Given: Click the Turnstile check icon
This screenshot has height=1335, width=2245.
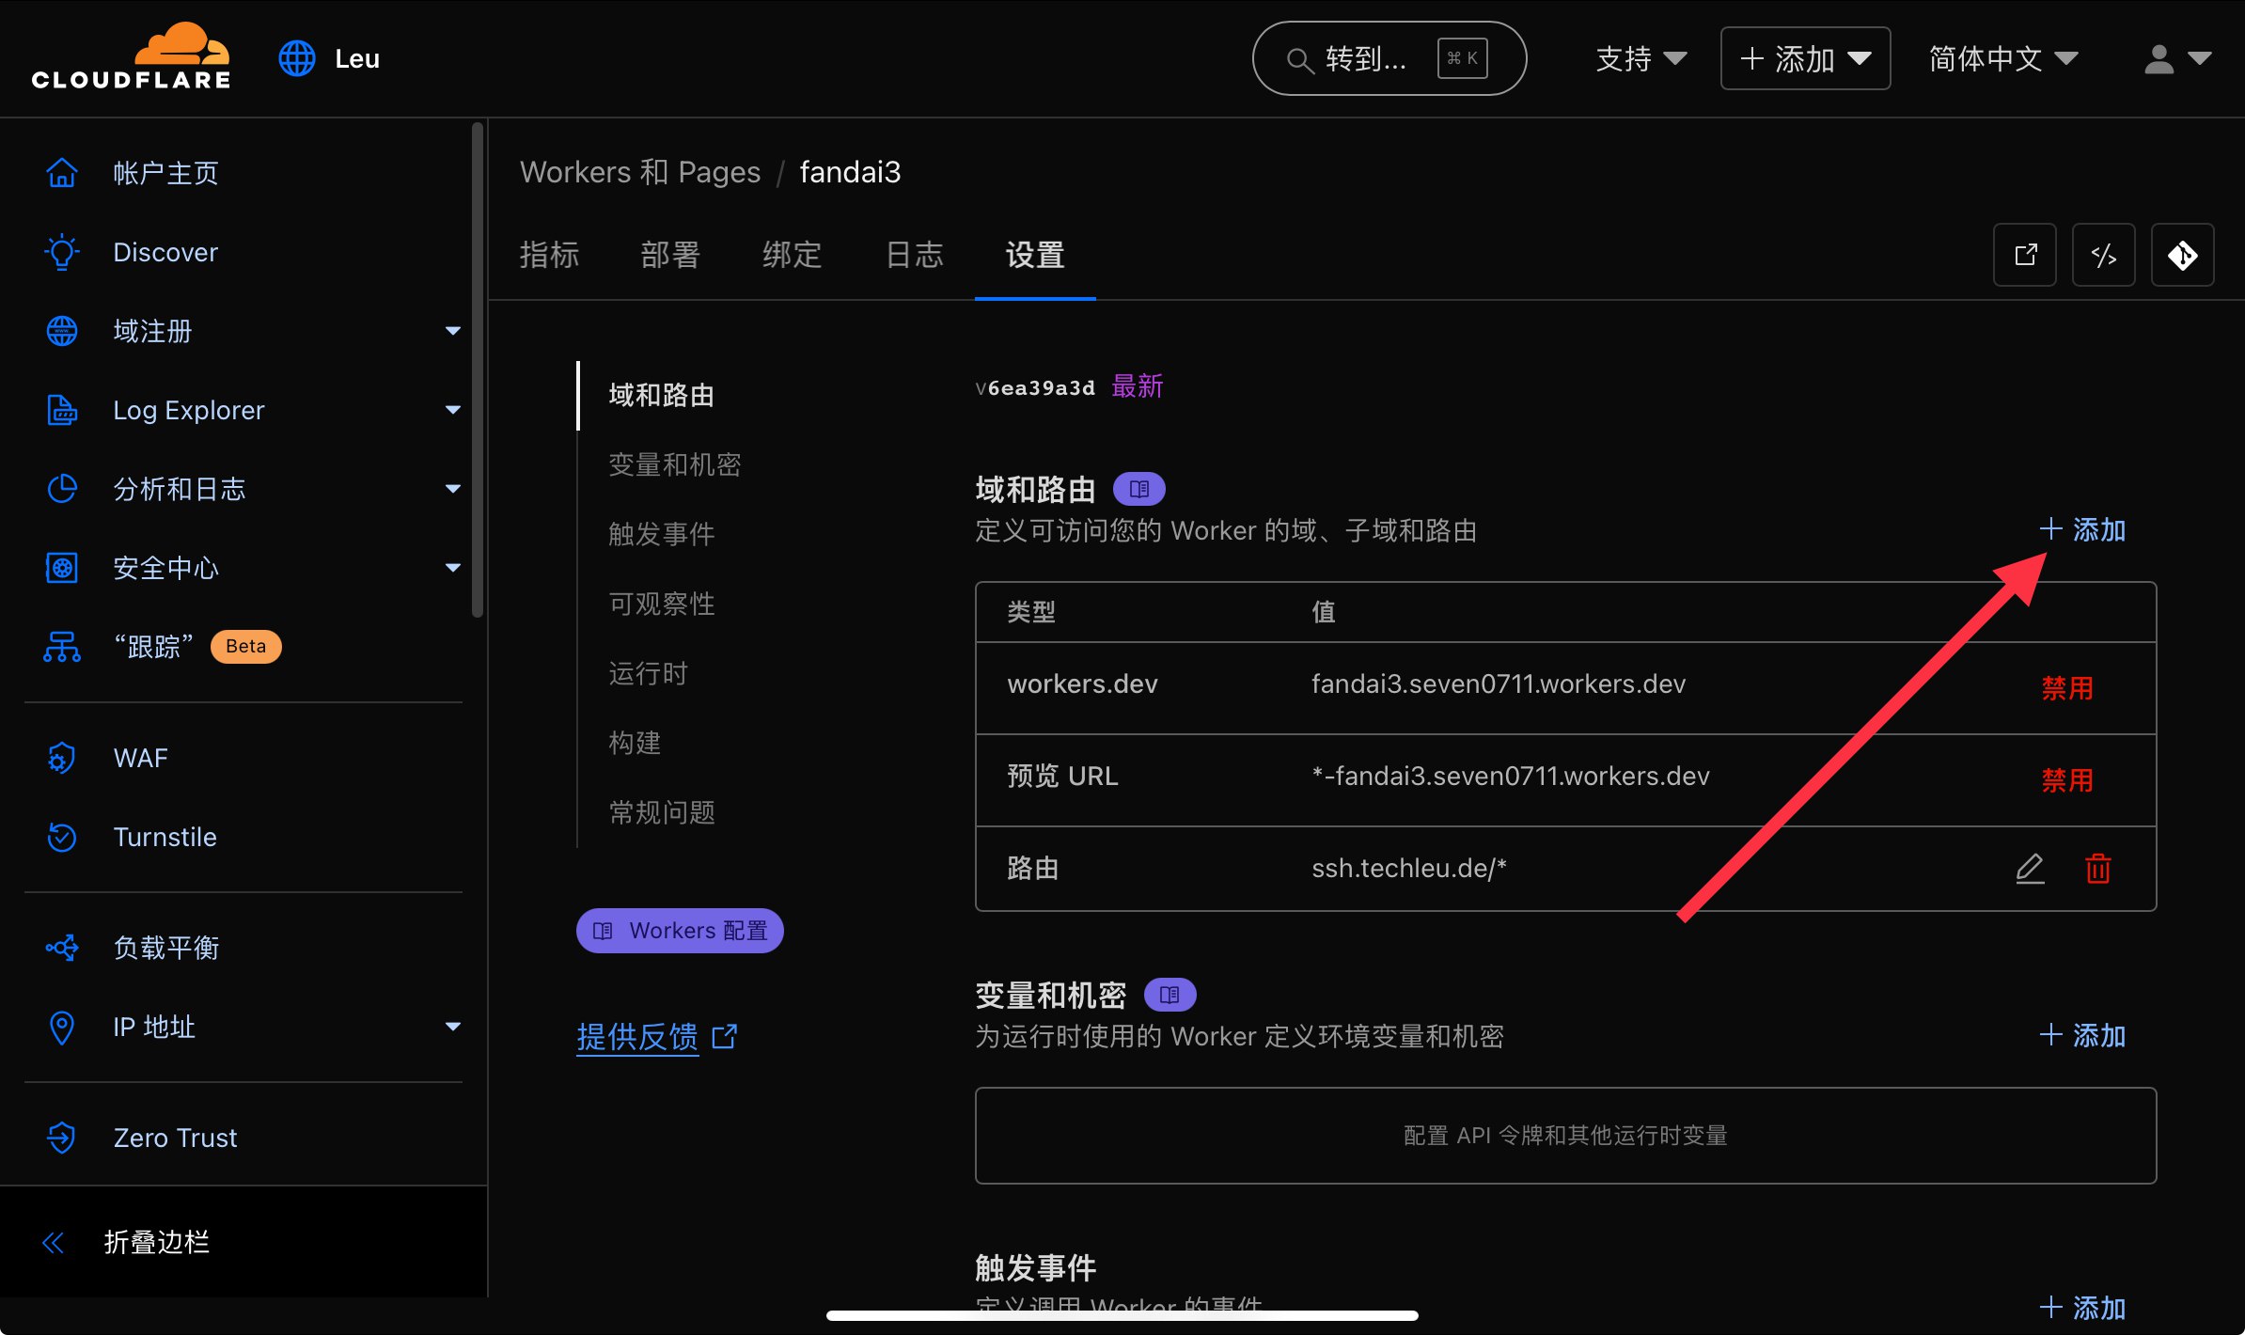Looking at the screenshot, I should click(x=62, y=837).
